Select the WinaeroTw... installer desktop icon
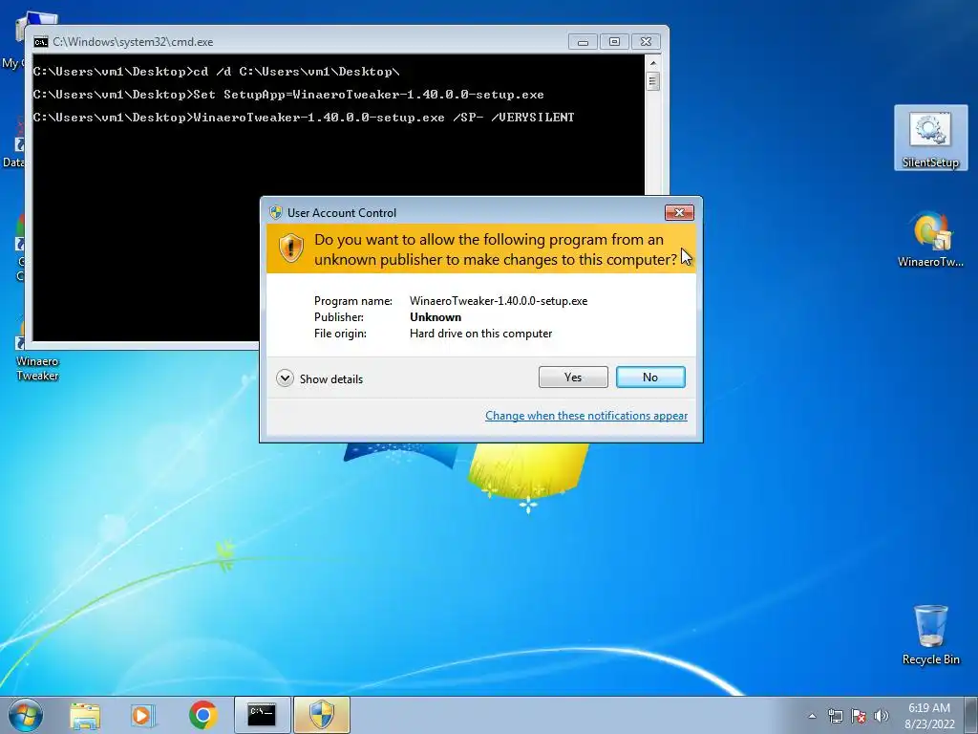The width and height of the screenshot is (978, 734). (930, 239)
